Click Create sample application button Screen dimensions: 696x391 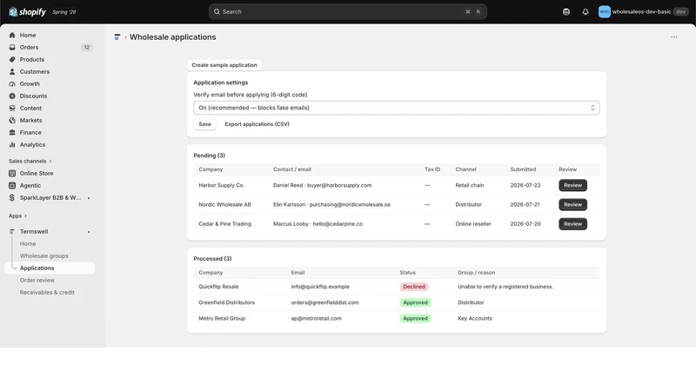tap(224, 65)
